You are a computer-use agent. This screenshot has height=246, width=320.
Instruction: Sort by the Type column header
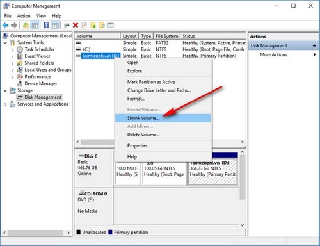pos(146,36)
